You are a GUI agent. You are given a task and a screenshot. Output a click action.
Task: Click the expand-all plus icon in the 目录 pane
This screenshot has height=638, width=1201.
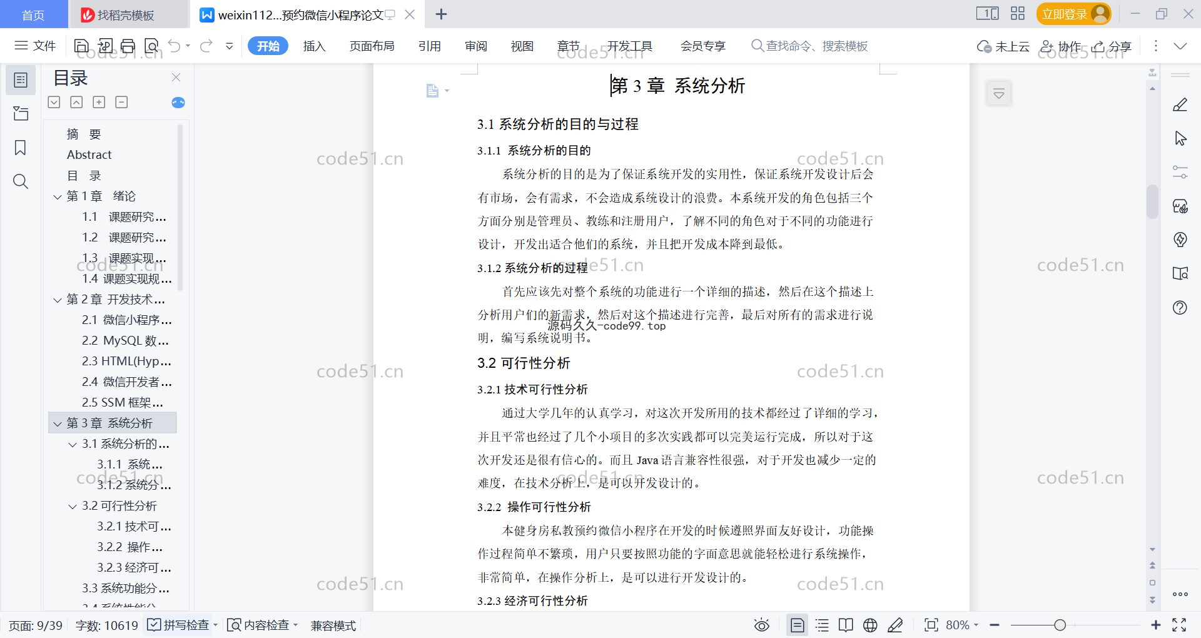tap(99, 102)
